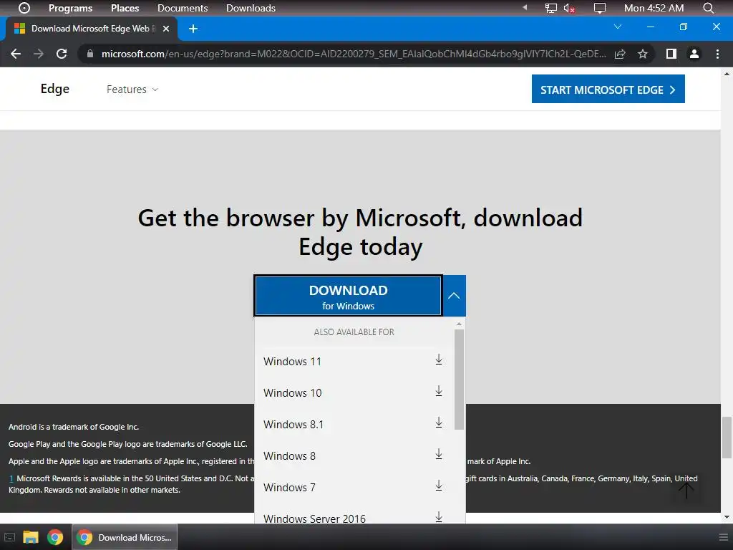Click the share page icon in the address bar

click(620, 54)
